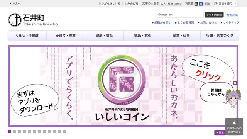Viewport: 247px width, 139px height.
Task: Select the blue background color option
Action: (201, 3)
